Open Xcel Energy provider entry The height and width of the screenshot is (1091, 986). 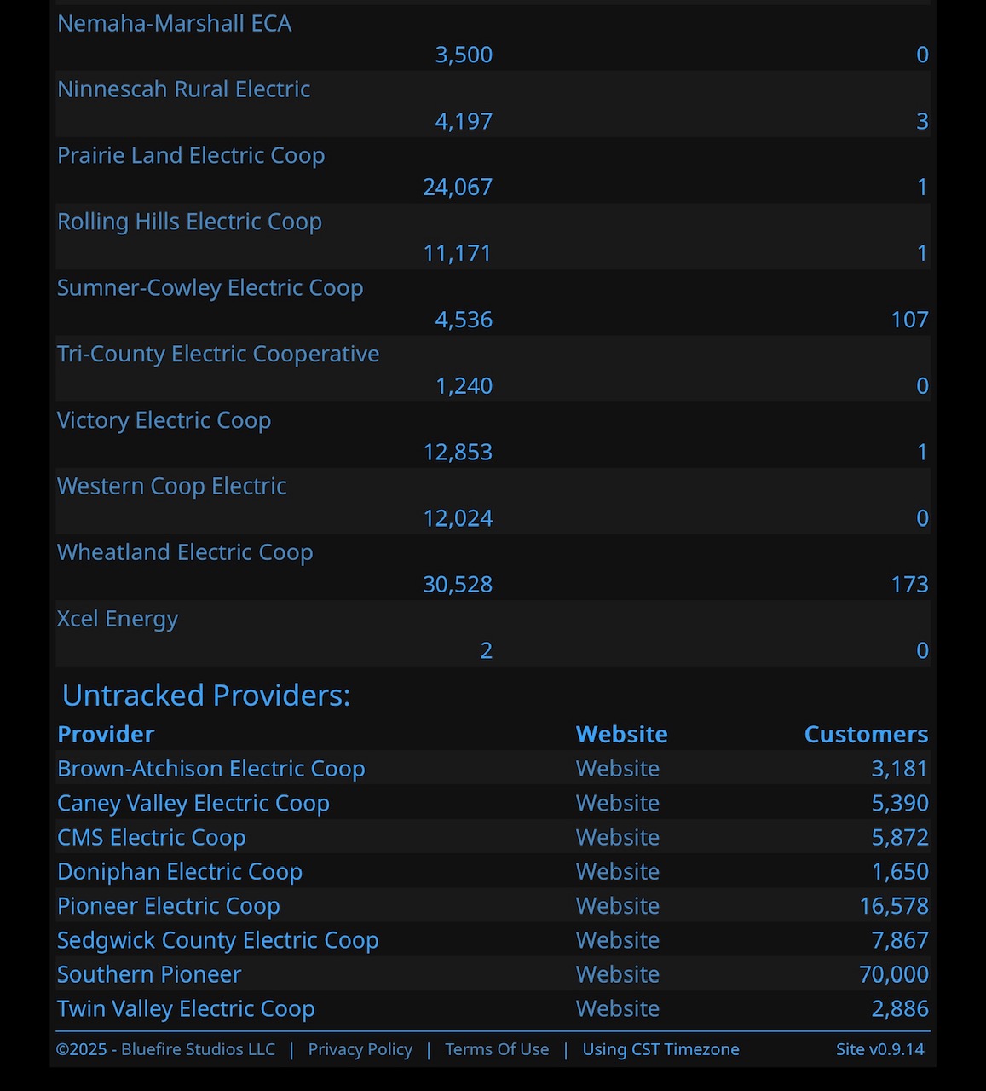coord(118,620)
